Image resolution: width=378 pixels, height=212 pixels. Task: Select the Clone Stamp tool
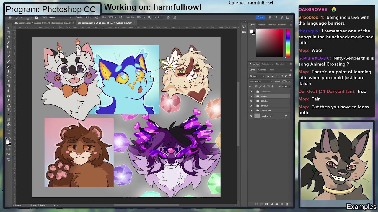(x=8, y=71)
